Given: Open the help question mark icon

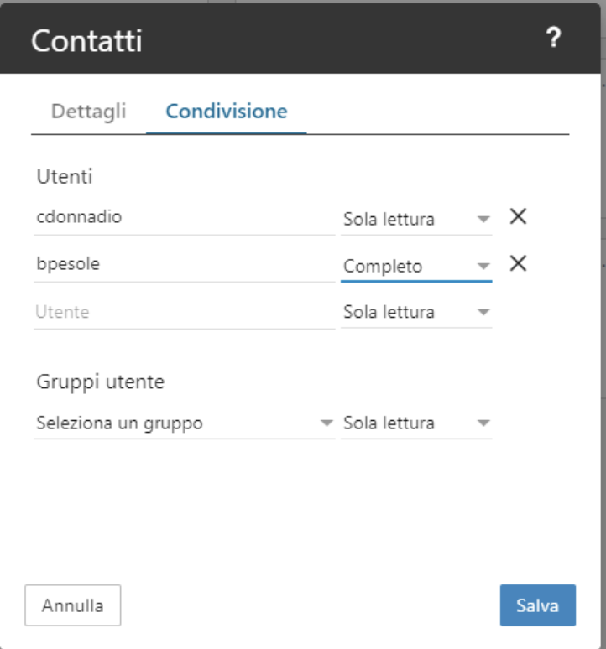Looking at the screenshot, I should pos(553,38).
